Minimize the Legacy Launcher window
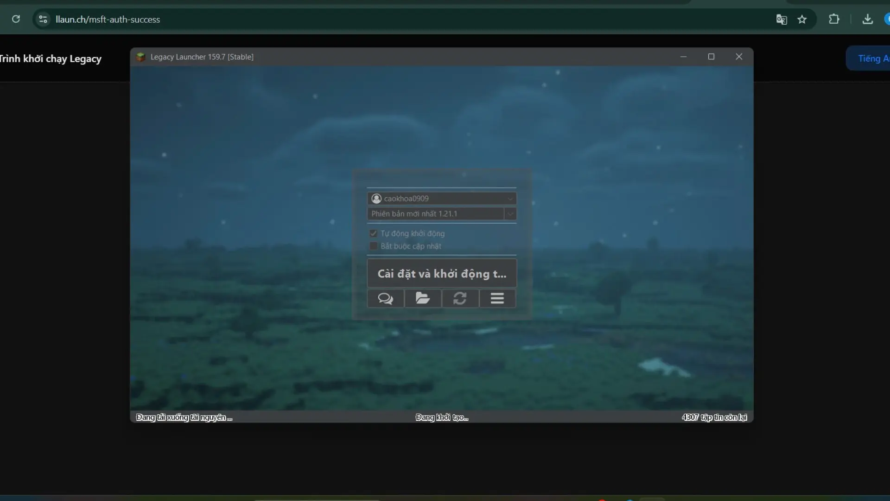The height and width of the screenshot is (501, 890). 683,57
